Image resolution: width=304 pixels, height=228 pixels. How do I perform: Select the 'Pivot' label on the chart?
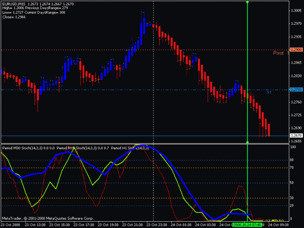coord(278,53)
